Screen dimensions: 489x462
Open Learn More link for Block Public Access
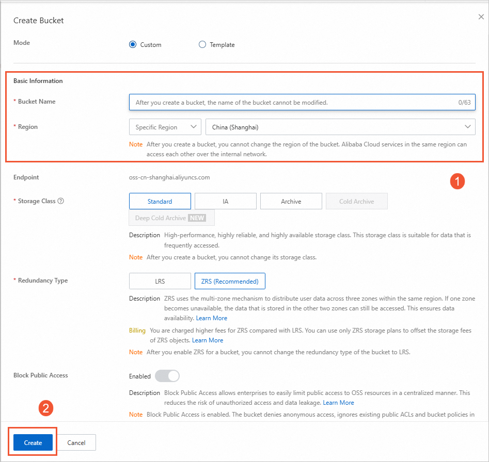pos(338,403)
